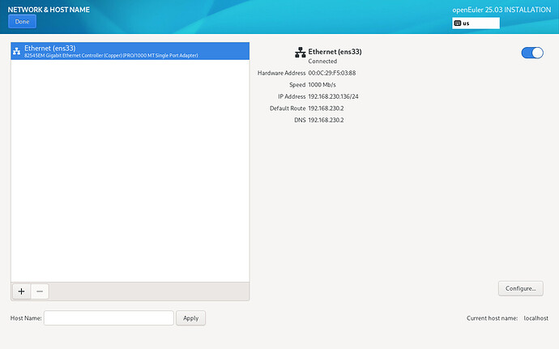Viewport: 559px width, 349px height.
Task: Add a network device with plus icon
Action: 21,292
